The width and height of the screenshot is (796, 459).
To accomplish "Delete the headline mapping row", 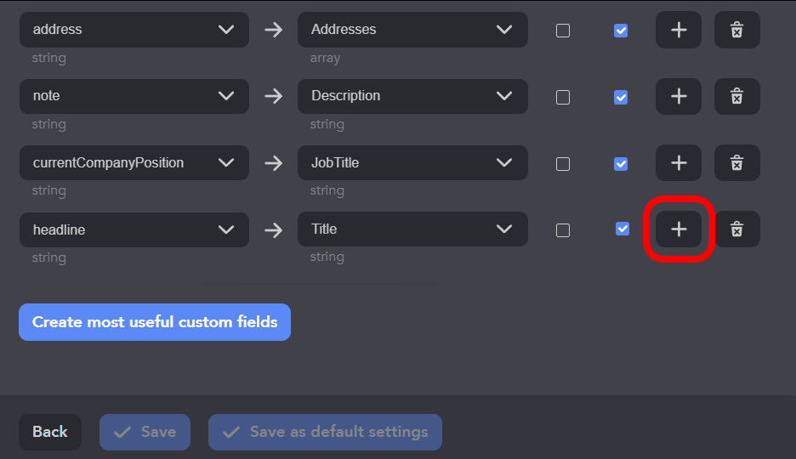I will pyautogui.click(x=736, y=229).
